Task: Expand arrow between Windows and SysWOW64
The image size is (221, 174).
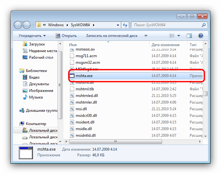Action: pyautogui.click(x=67, y=25)
